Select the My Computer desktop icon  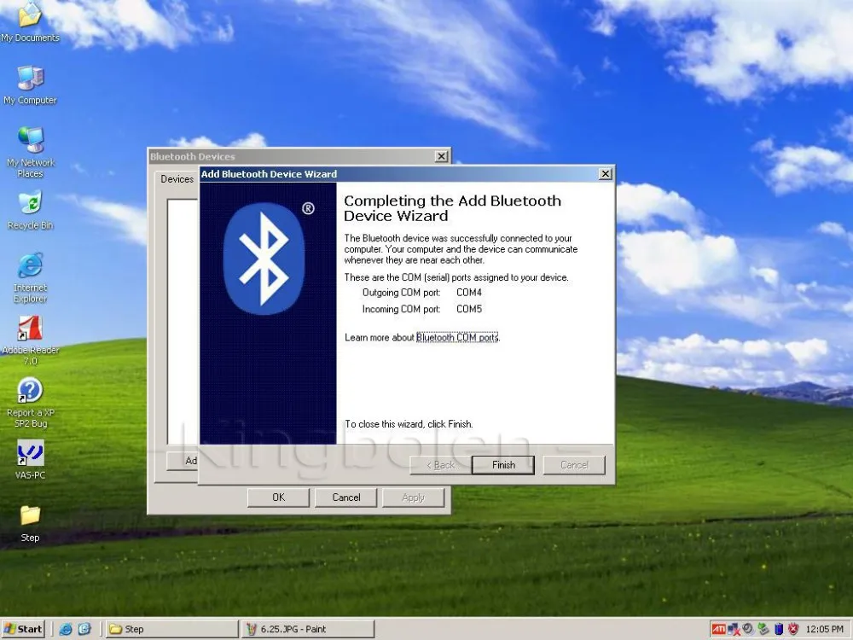click(30, 84)
